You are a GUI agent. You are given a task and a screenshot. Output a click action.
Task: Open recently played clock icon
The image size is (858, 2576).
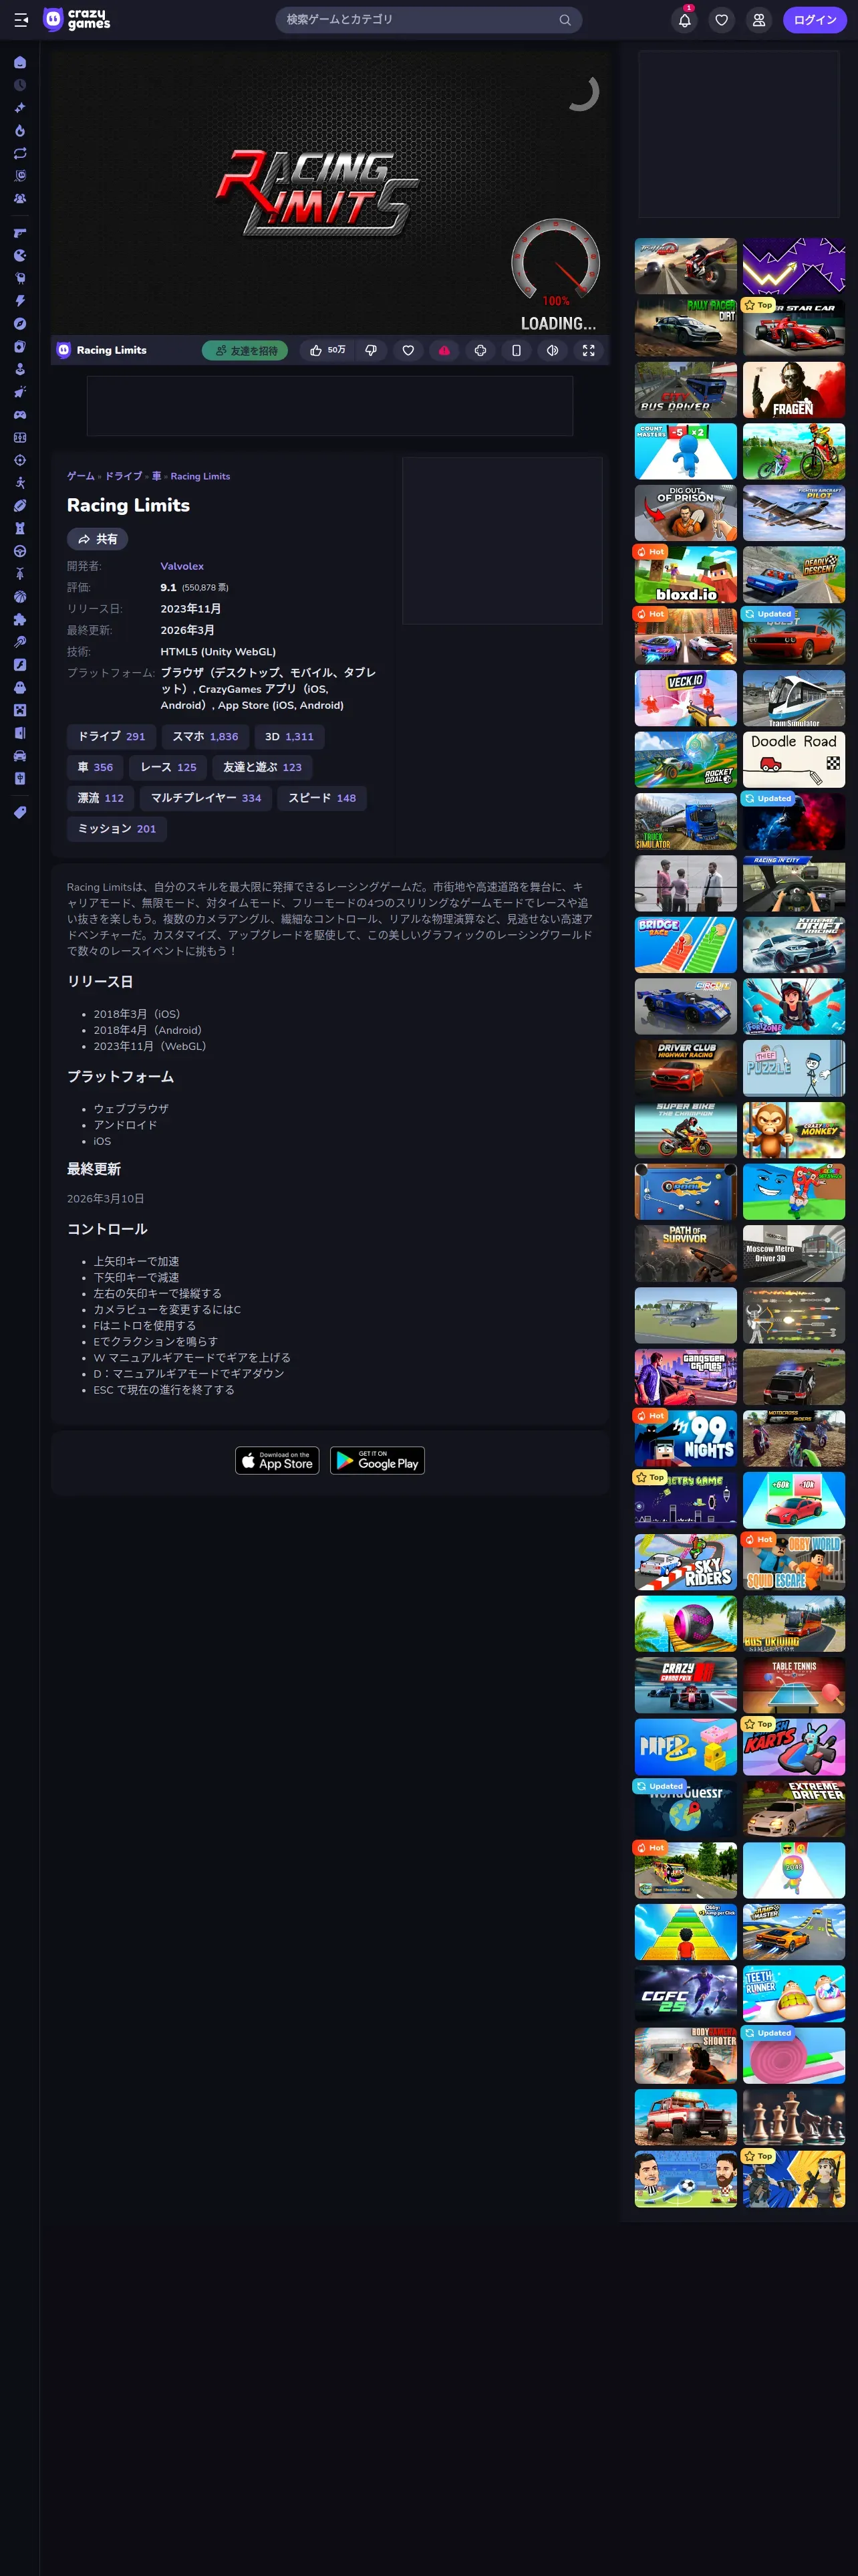(20, 85)
